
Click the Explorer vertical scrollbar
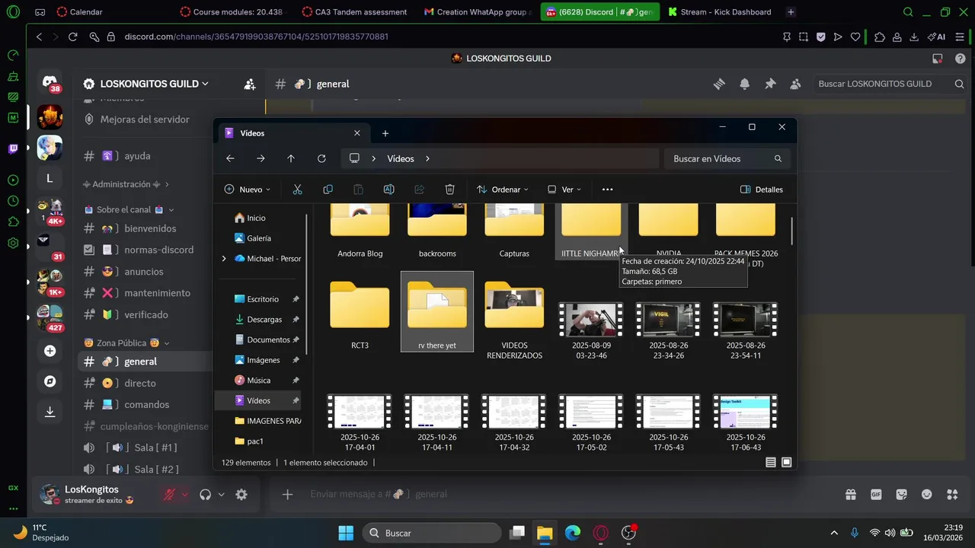tap(792, 231)
